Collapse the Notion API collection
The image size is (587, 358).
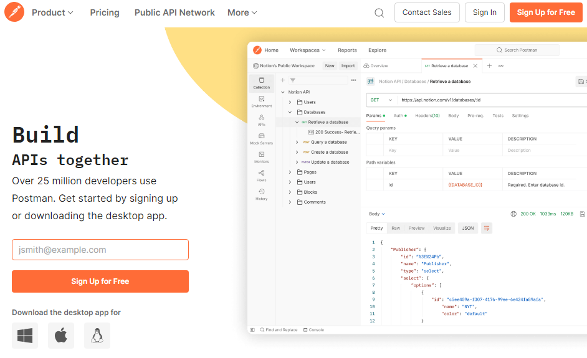point(283,92)
